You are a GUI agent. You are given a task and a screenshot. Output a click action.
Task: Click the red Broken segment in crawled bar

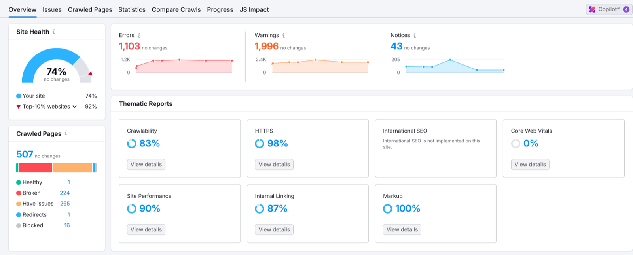[35, 168]
